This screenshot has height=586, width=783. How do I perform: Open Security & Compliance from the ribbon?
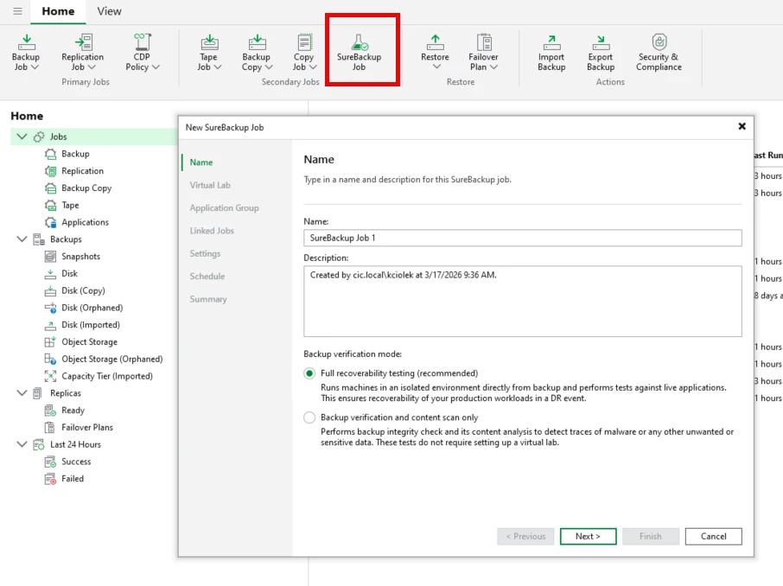pyautogui.click(x=659, y=52)
